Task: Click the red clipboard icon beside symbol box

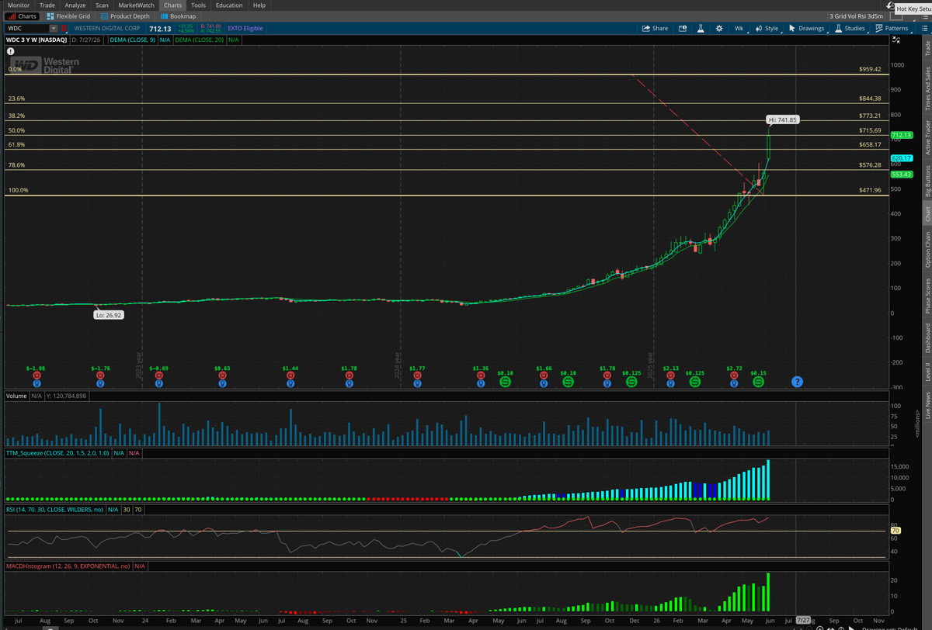Action: click(64, 28)
